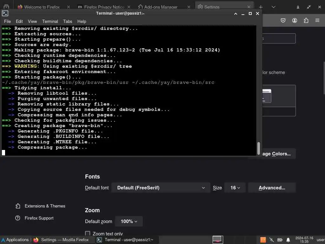Click Firefox downloads arrow icon
Viewport: 325px width, 244px height.
(x=298, y=7)
